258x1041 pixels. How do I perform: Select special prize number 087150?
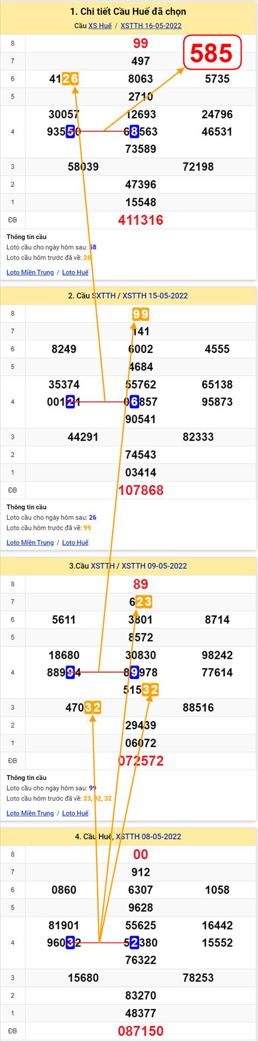tap(140, 1031)
